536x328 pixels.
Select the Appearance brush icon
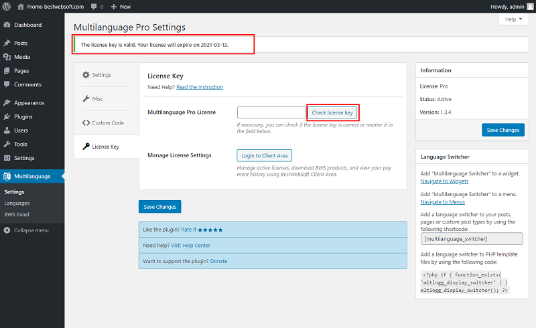coord(7,102)
